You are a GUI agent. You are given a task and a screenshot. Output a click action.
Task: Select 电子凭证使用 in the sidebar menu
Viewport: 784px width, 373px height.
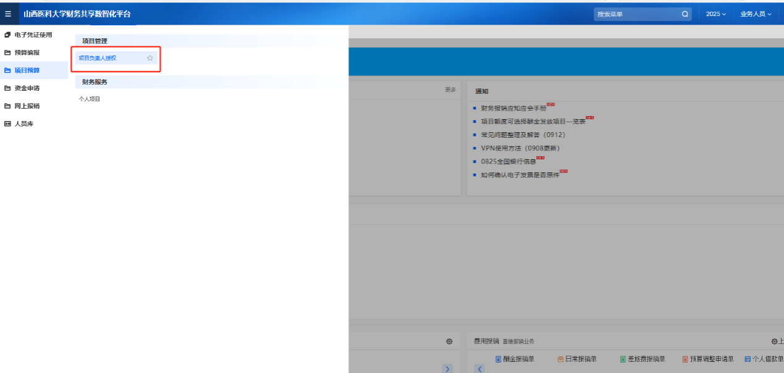click(x=33, y=35)
